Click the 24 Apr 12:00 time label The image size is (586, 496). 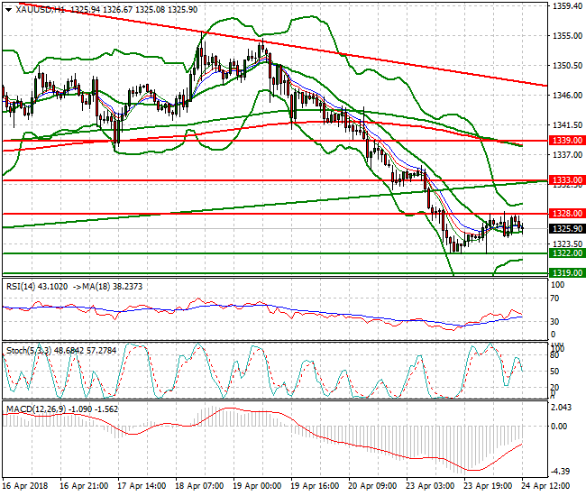point(545,486)
